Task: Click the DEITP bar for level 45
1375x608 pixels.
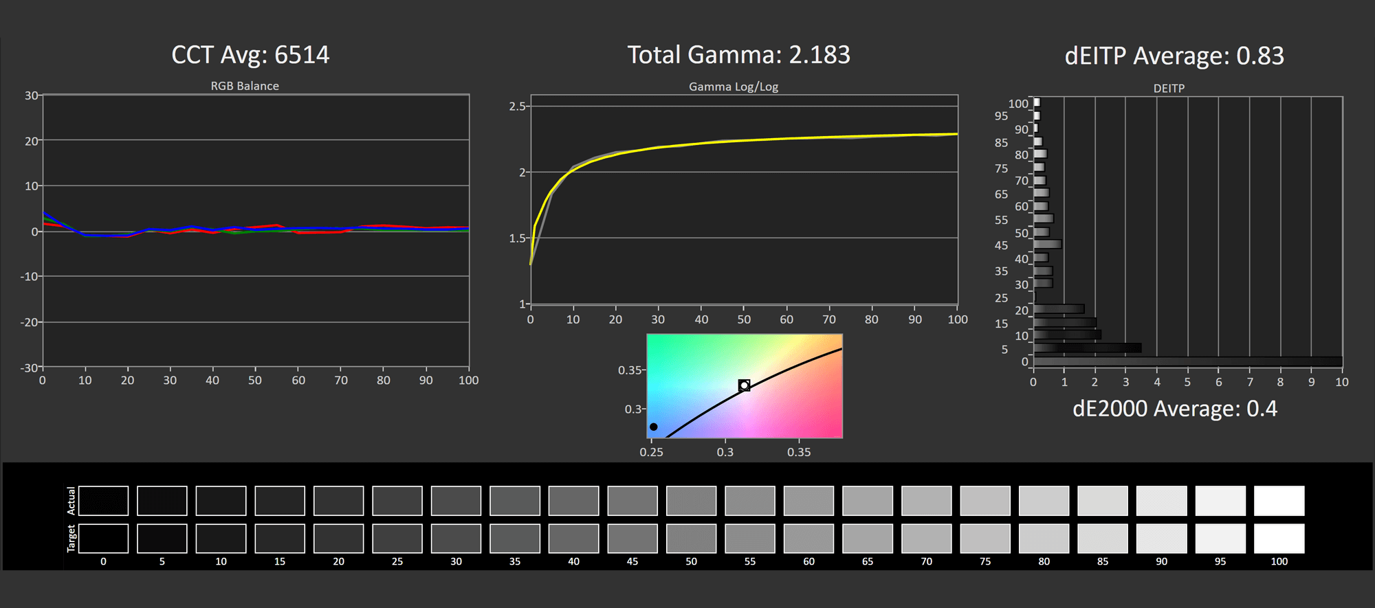Action: 1047,244
